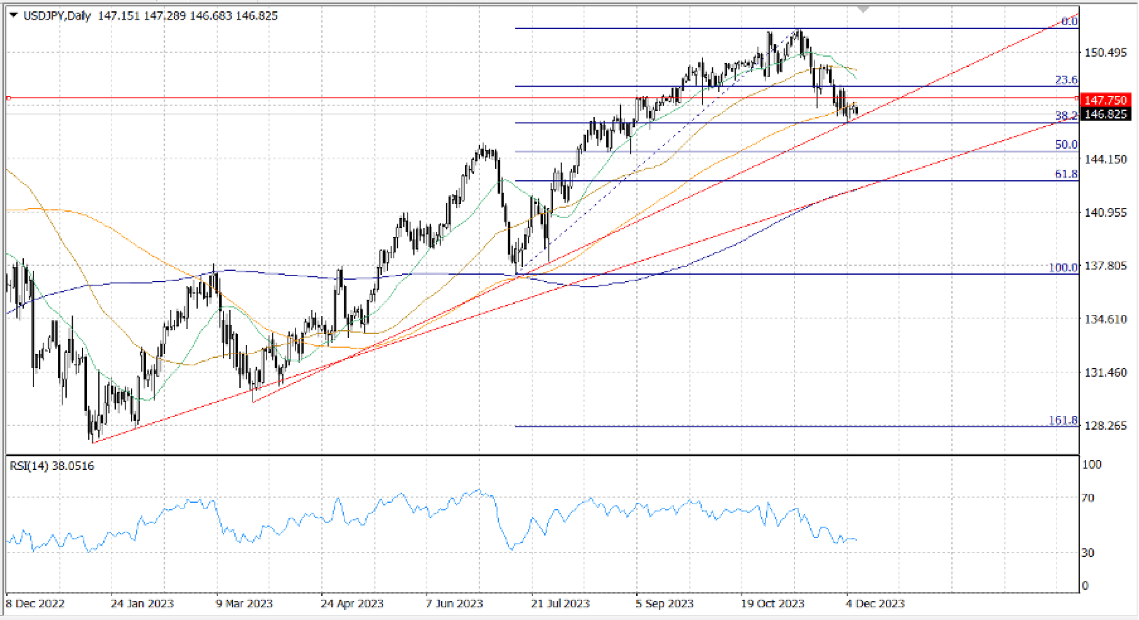Select the 161.8 Fibonacci extension label
1139x620 pixels.
pyautogui.click(x=1063, y=420)
